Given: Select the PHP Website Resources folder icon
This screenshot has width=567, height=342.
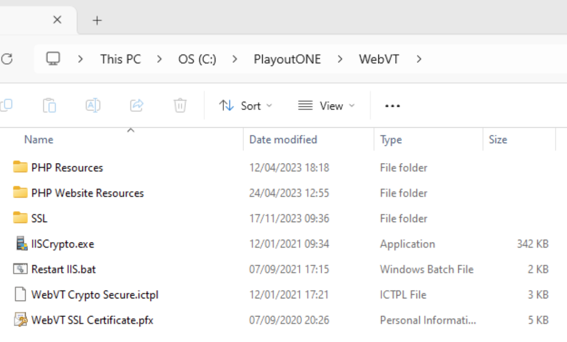Looking at the screenshot, I should click(x=20, y=192).
